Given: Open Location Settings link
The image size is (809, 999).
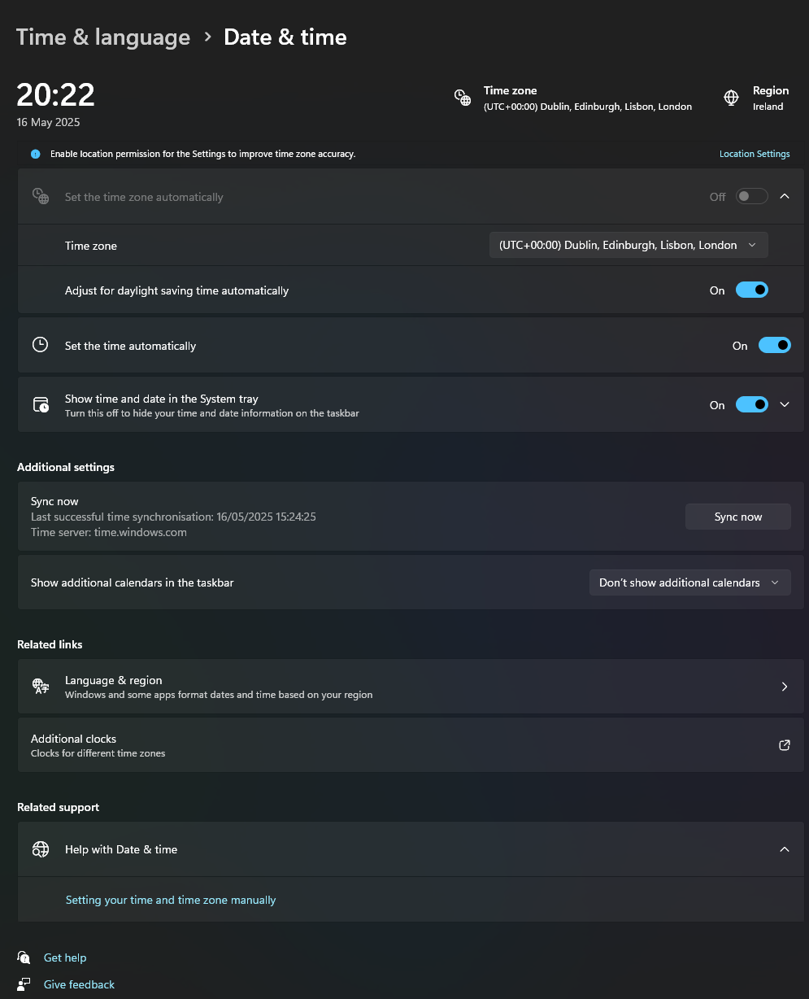Looking at the screenshot, I should click(x=755, y=154).
